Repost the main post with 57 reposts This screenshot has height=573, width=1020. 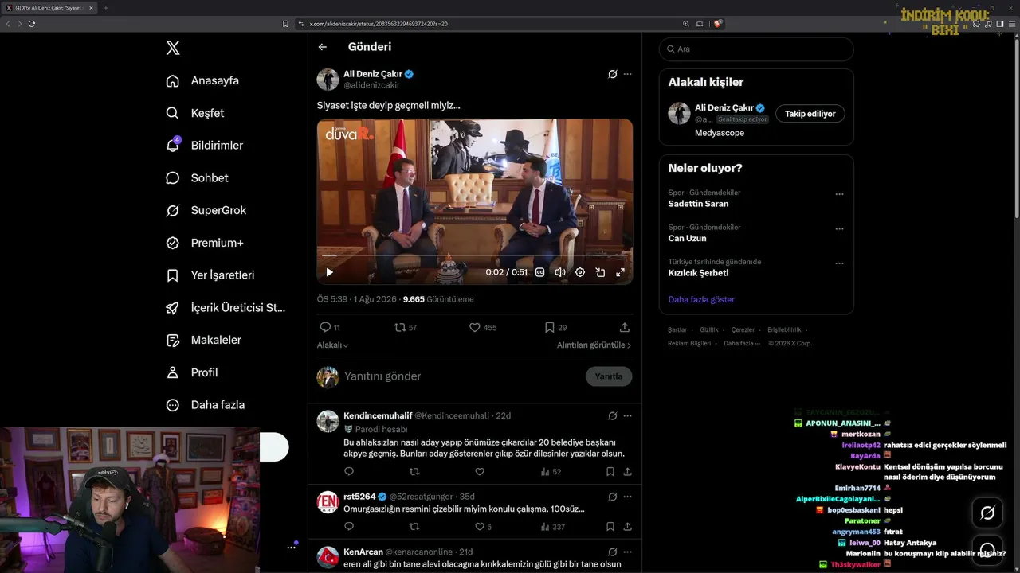pyautogui.click(x=400, y=327)
